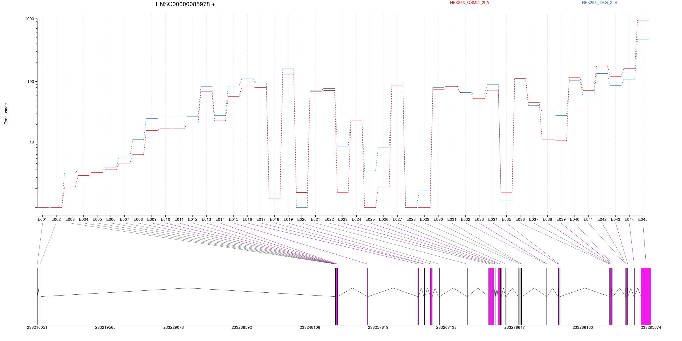Click exon label E038
This screenshot has height=341, width=682.
[547, 219]
